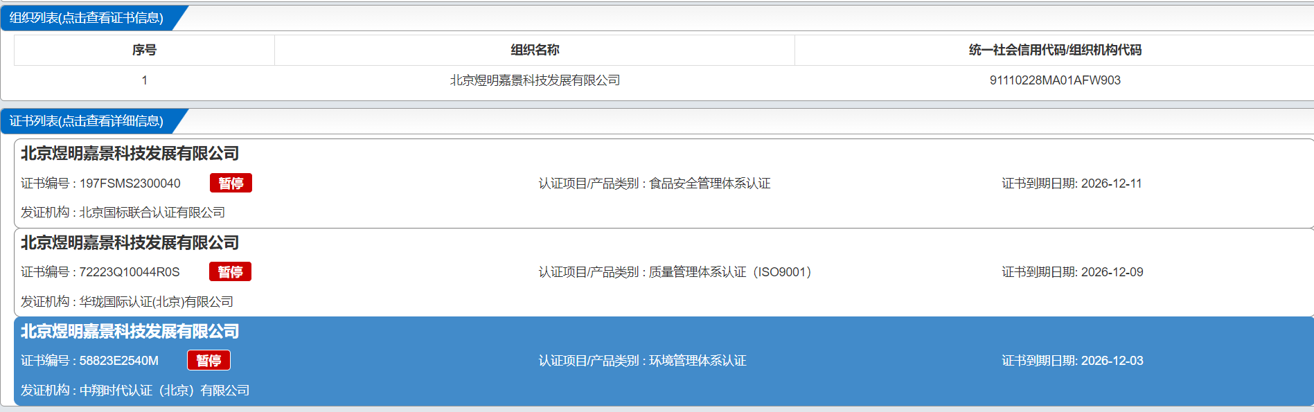Open organization 北京煜明嘉景科技发展有限公司 in the table

click(x=535, y=80)
